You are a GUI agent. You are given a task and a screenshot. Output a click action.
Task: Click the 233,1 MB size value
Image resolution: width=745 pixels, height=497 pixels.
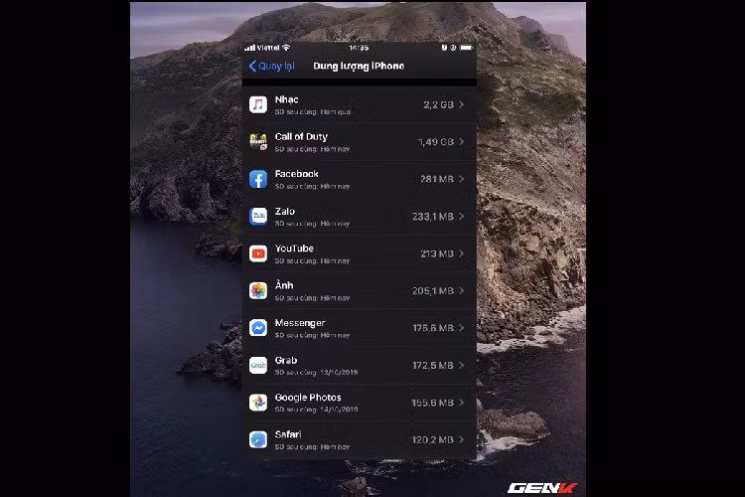[x=433, y=217]
